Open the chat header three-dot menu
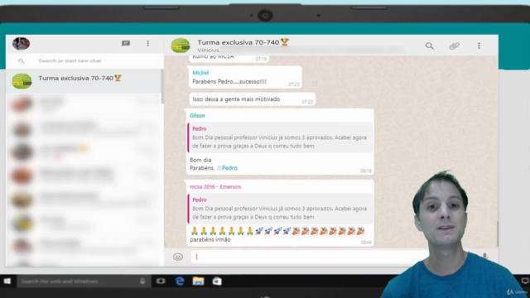Viewport: 530px width, 298px height. (479, 46)
